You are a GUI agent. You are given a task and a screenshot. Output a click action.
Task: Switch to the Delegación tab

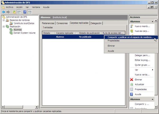[x=96, y=23]
